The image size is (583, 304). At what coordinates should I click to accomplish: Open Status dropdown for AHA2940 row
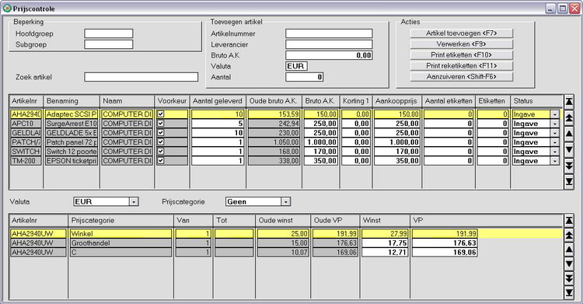pos(555,114)
